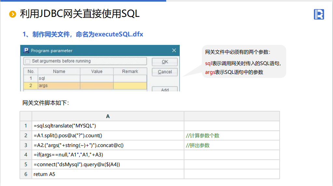This screenshot has height=186, width=333.
Task: Click column A header in script grid
Action: [x=108, y=116]
